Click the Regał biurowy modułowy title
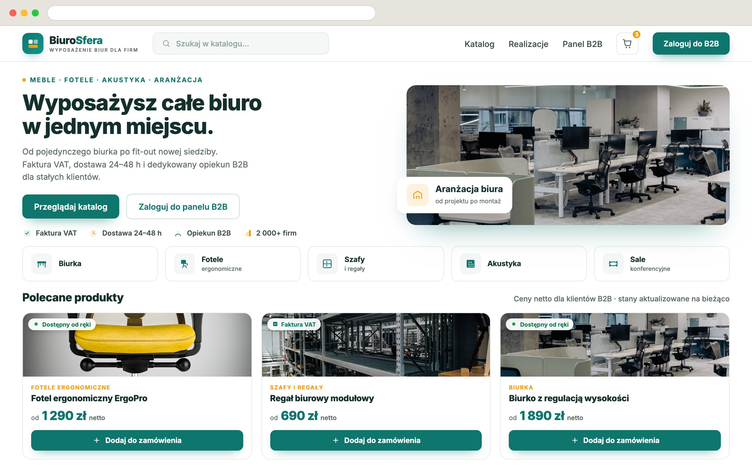This screenshot has height=470, width=752. (x=322, y=398)
